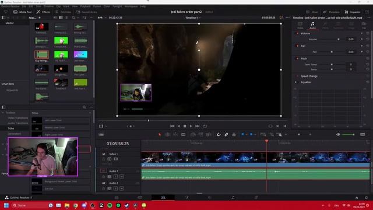The image size is (373, 210).
Task: Reset the Pan section
Action: click(368, 46)
